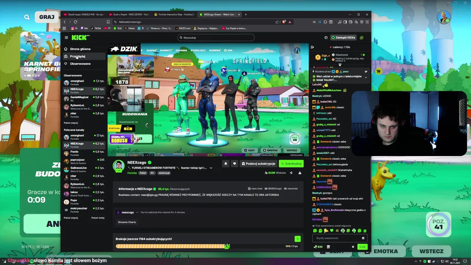Open the browser apps grid in bookmarks bar
Image resolution: width=471 pixels, height=265 pixels.
click(64, 28)
